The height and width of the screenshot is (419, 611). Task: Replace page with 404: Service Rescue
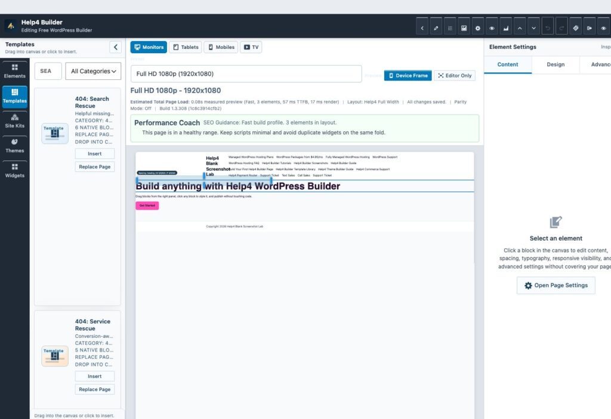(x=95, y=389)
